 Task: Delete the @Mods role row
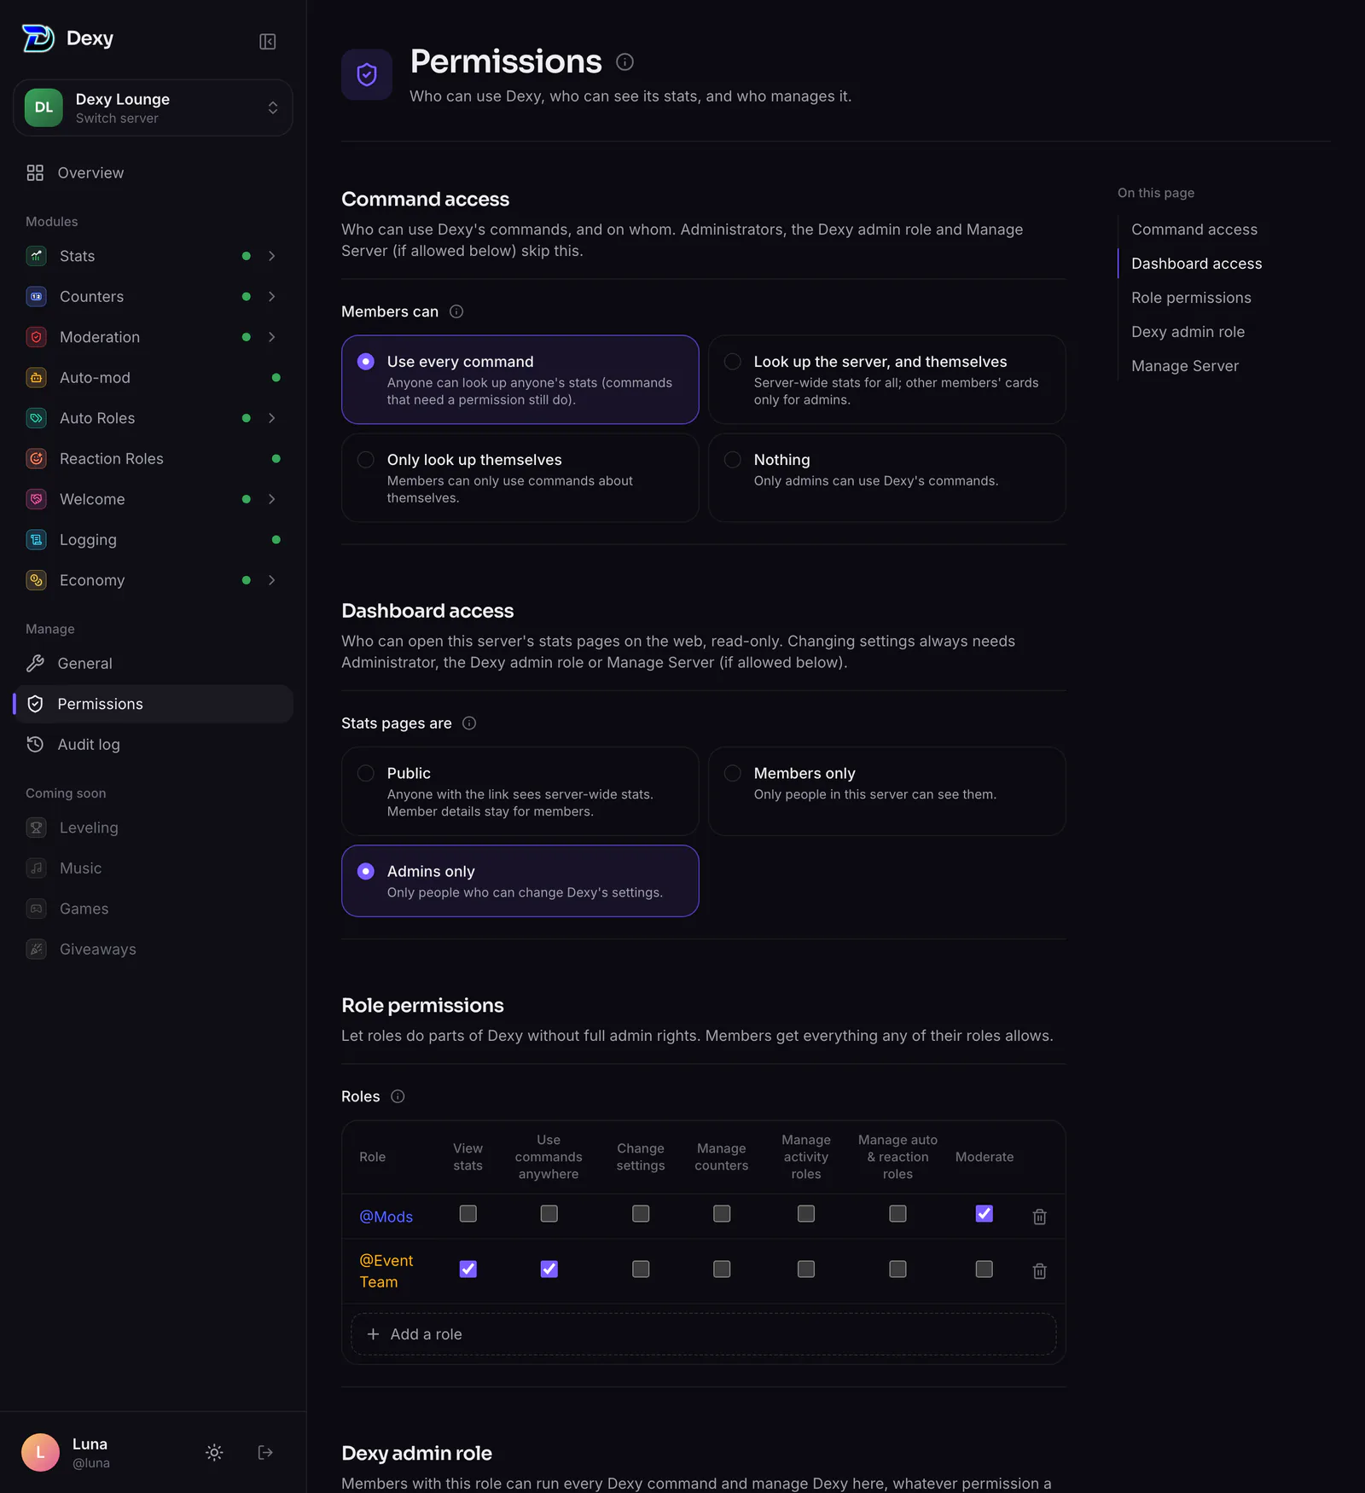click(1039, 1217)
